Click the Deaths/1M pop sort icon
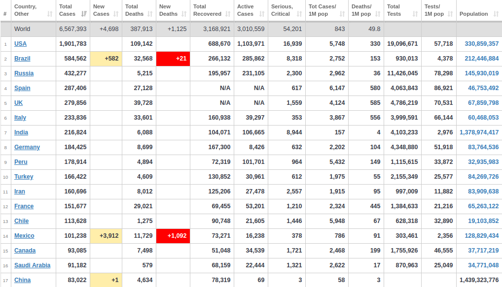Screen dimensions: 502x287 coord(378,14)
